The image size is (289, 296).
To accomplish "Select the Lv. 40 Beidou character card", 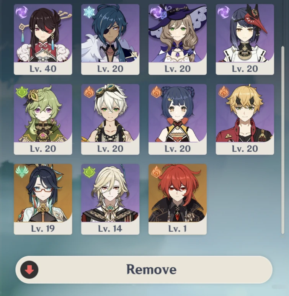I will coord(43,39).
